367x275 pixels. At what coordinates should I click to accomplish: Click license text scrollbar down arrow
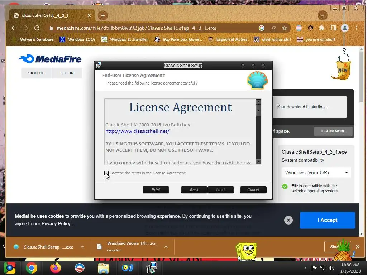click(x=258, y=161)
